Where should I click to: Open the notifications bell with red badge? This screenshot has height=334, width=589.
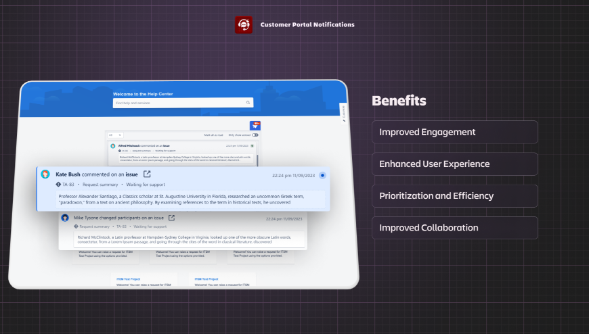[255, 125]
